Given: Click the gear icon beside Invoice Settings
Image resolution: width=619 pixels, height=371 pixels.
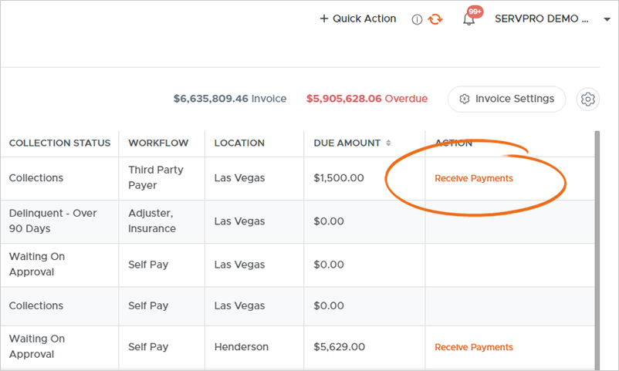Looking at the screenshot, I should click(588, 99).
